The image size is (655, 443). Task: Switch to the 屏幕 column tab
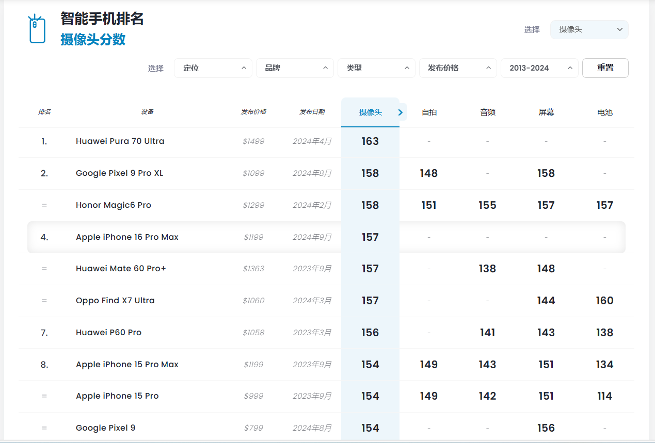coord(546,112)
